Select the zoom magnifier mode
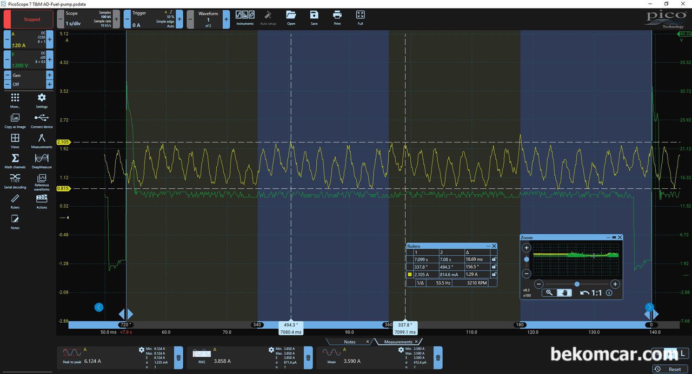The image size is (692, 374). click(x=549, y=293)
